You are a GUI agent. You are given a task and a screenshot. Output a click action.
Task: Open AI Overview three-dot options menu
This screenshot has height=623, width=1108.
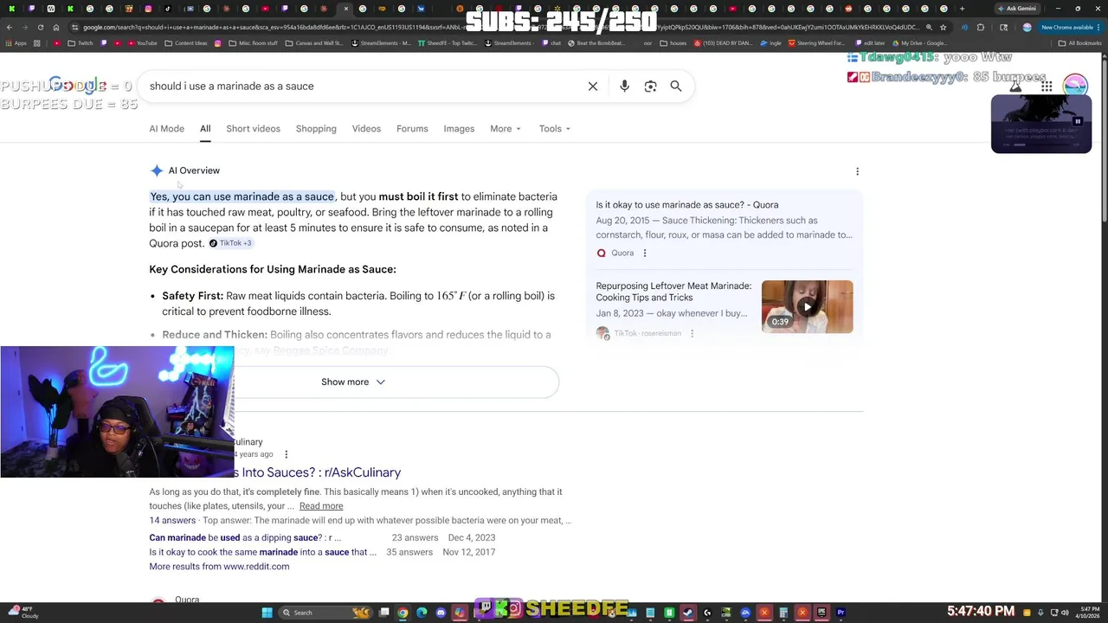(857, 171)
